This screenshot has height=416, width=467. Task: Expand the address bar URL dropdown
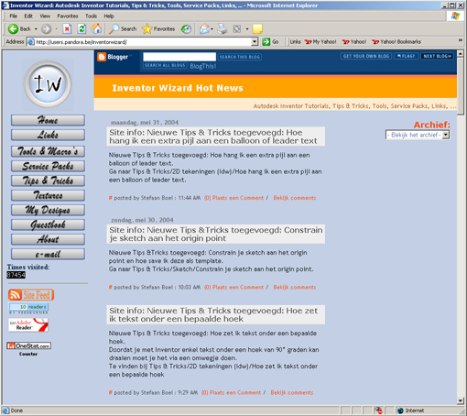(255, 42)
